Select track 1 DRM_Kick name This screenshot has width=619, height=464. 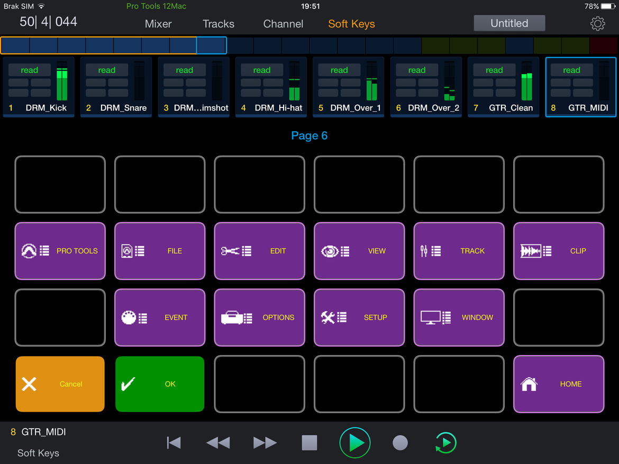(46, 108)
